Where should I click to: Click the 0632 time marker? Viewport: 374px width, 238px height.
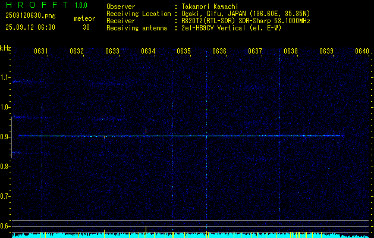pos(77,51)
